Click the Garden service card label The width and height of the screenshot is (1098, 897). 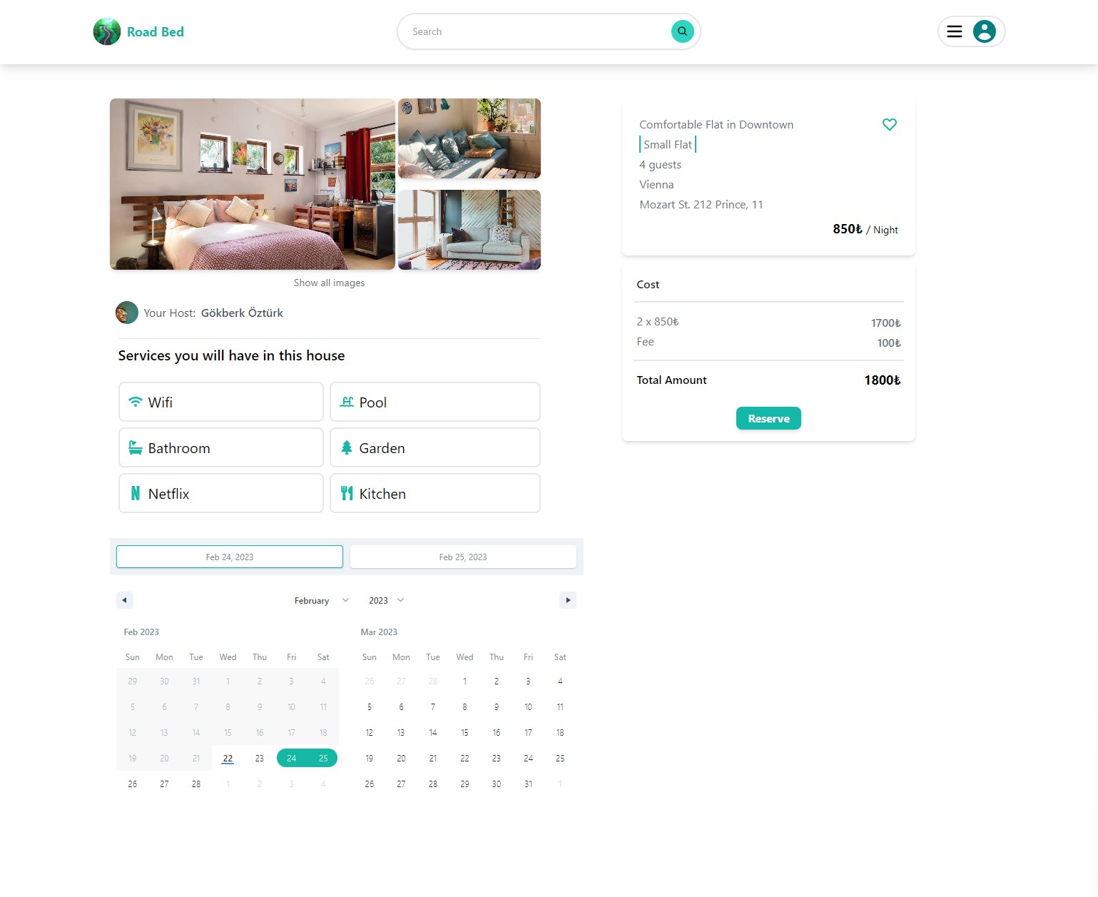pos(382,447)
